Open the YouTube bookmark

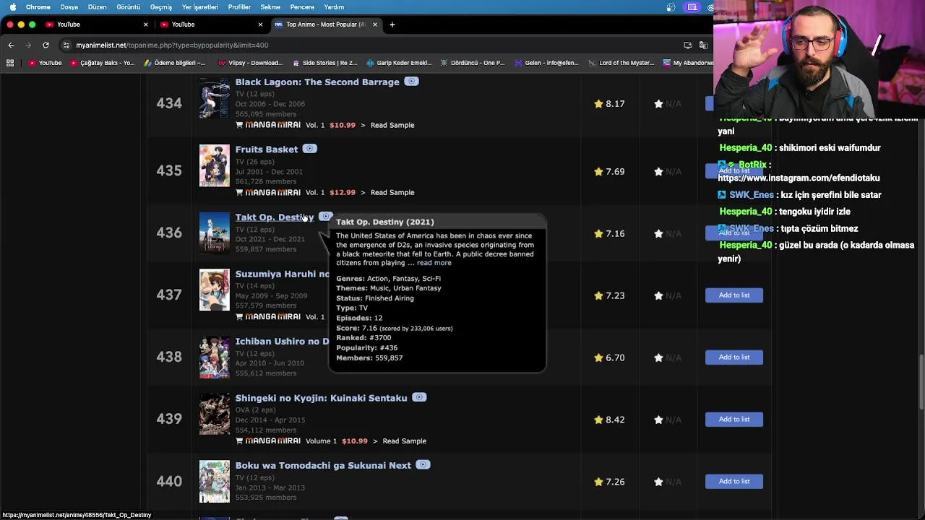(45, 63)
